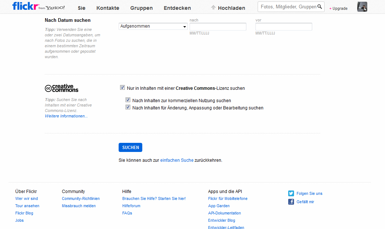This screenshot has height=229, width=385.
Task: Open the Sie menu
Action: (82, 8)
